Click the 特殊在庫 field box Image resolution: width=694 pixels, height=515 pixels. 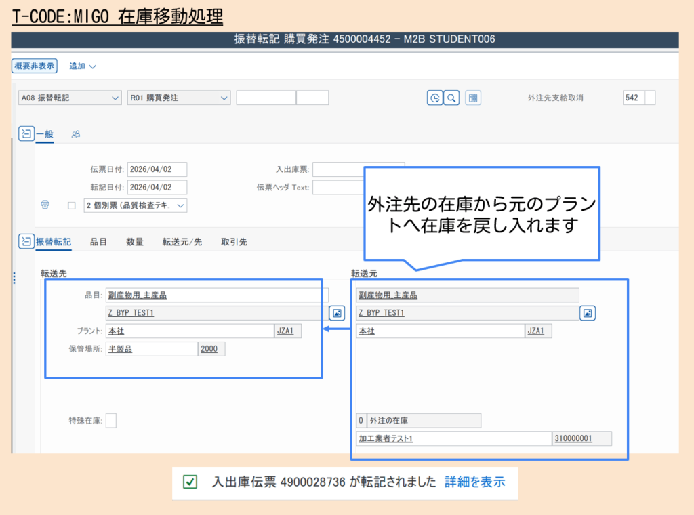pyautogui.click(x=110, y=420)
